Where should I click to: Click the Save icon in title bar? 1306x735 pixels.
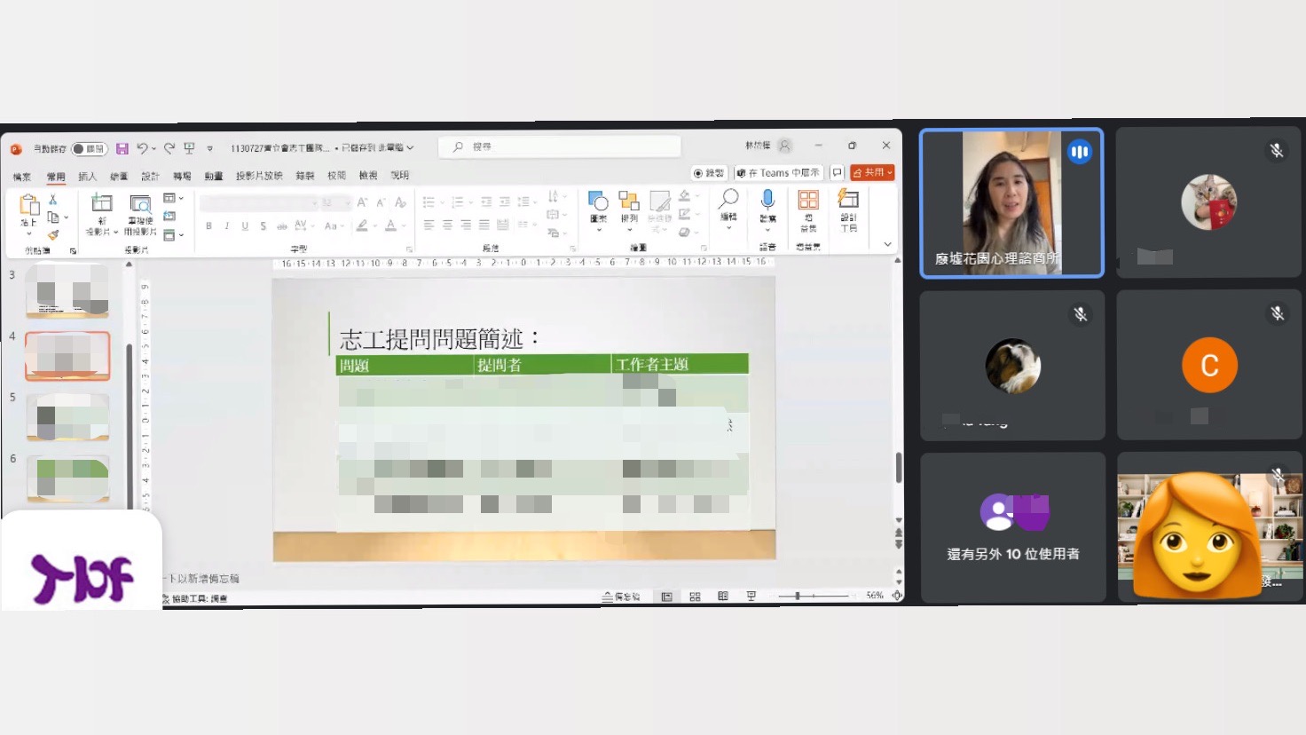[122, 148]
